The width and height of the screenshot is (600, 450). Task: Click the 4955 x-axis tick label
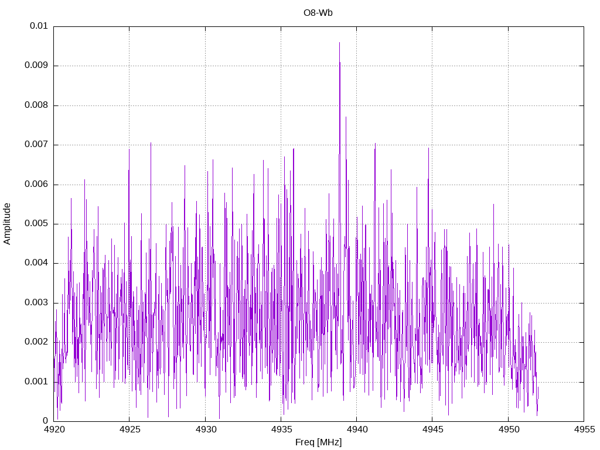pos(584,429)
